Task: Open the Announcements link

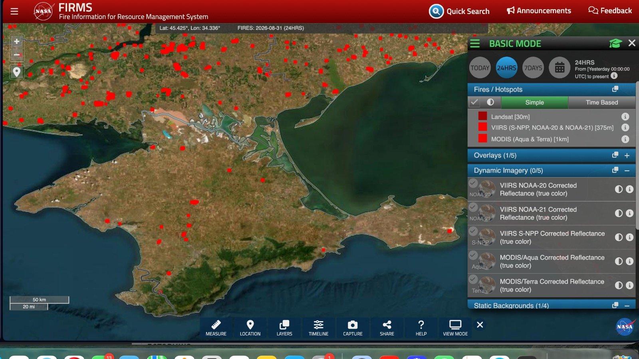Action: point(539,11)
